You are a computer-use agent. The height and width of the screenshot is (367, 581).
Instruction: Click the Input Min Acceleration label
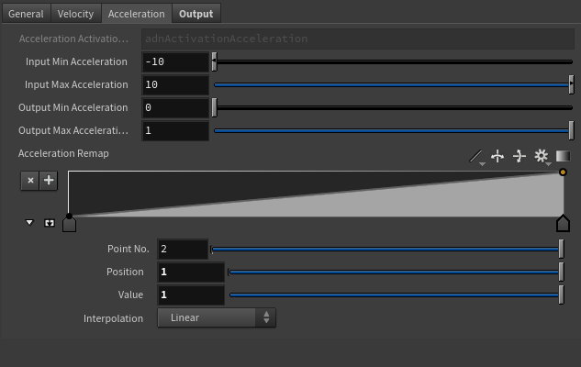(76, 61)
